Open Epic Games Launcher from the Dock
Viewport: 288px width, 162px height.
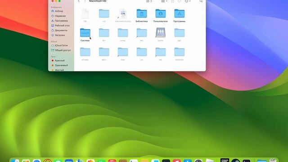pos(225,160)
